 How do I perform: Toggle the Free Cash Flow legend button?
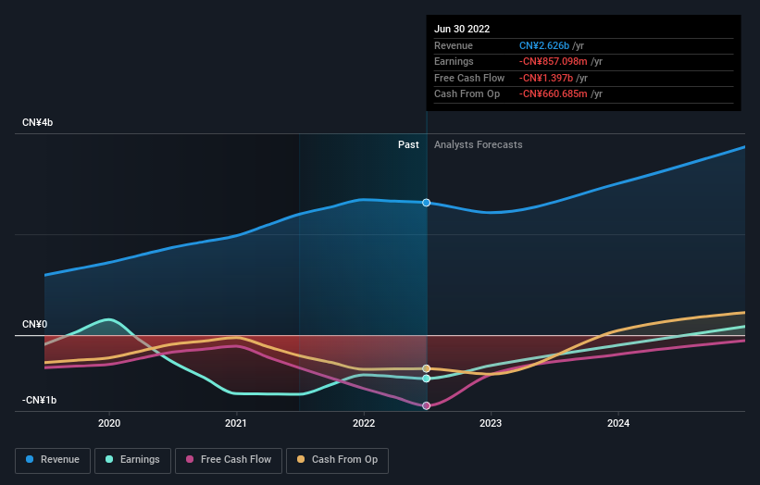coord(229,460)
